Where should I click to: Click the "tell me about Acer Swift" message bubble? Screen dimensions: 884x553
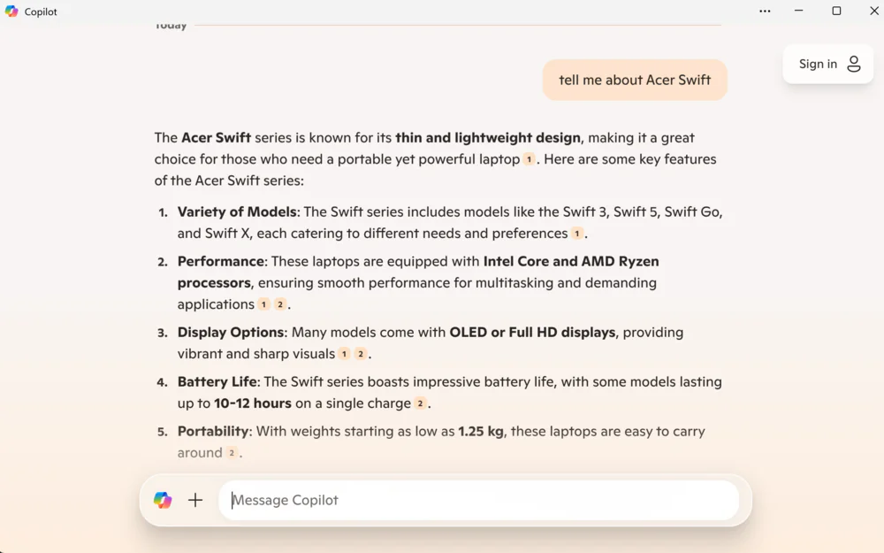tap(635, 80)
